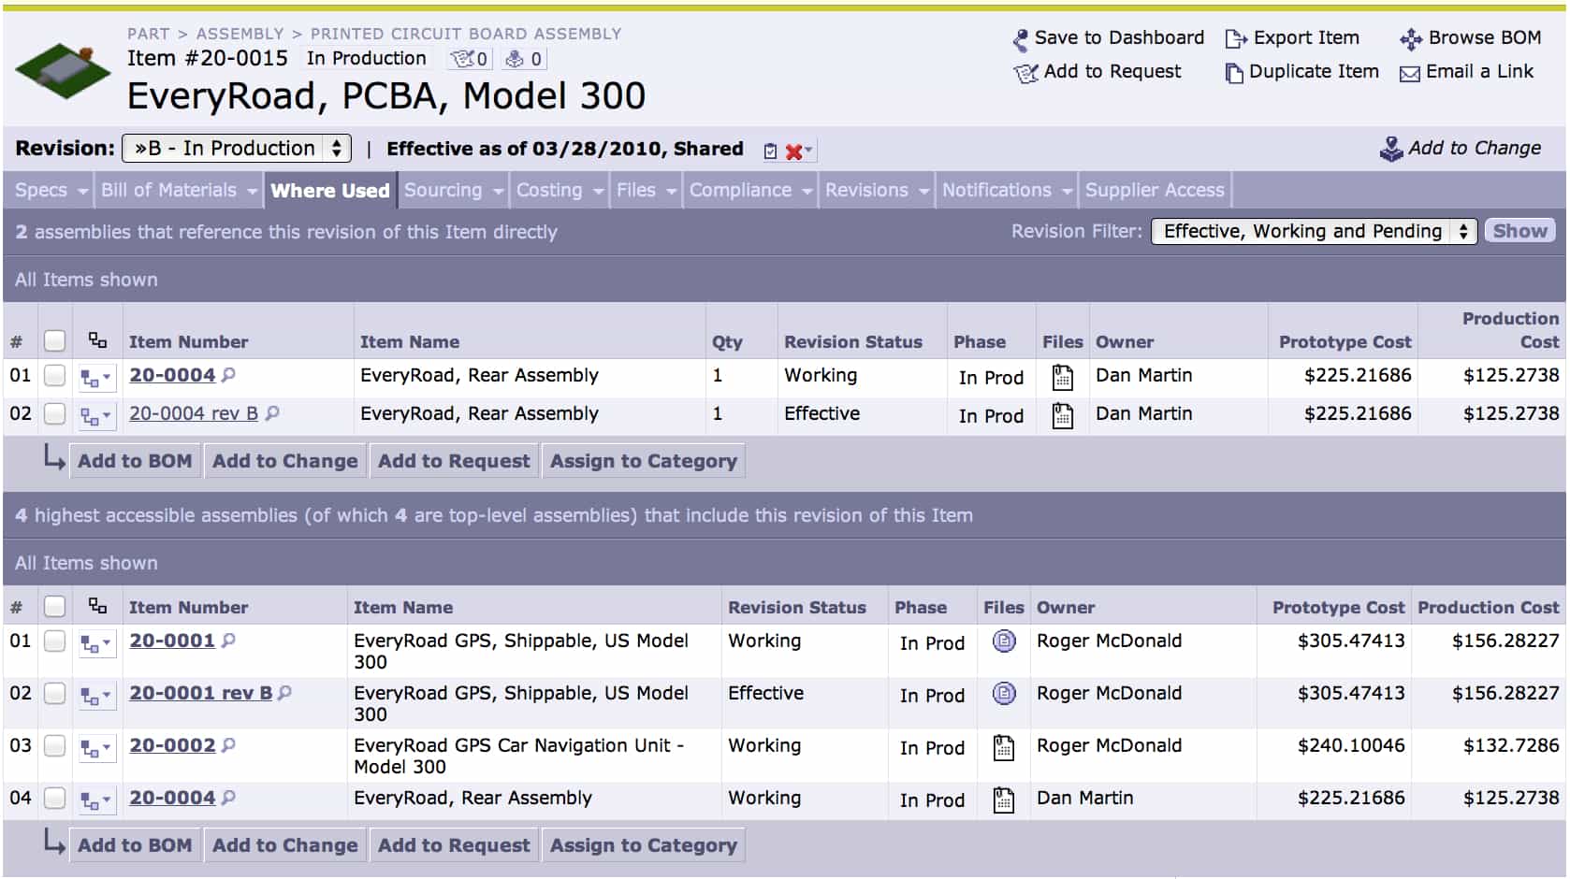Open the action dropdown for 20-0004 Working, first table
The image size is (1570, 879).
click(96, 378)
